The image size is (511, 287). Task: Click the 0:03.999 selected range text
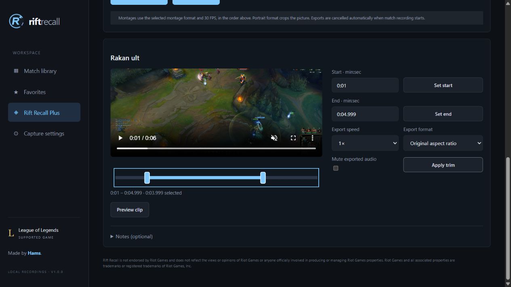[x=164, y=193]
